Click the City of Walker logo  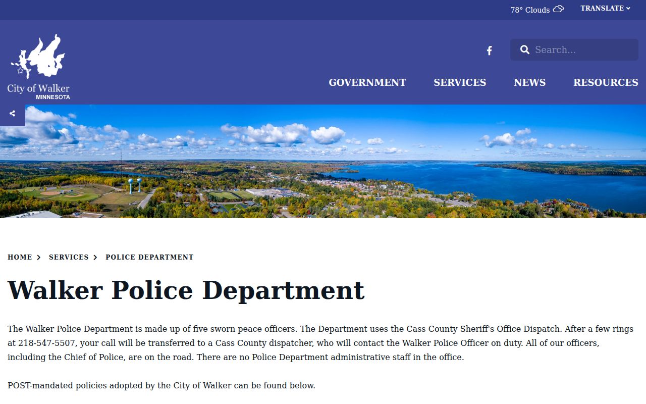click(39, 66)
